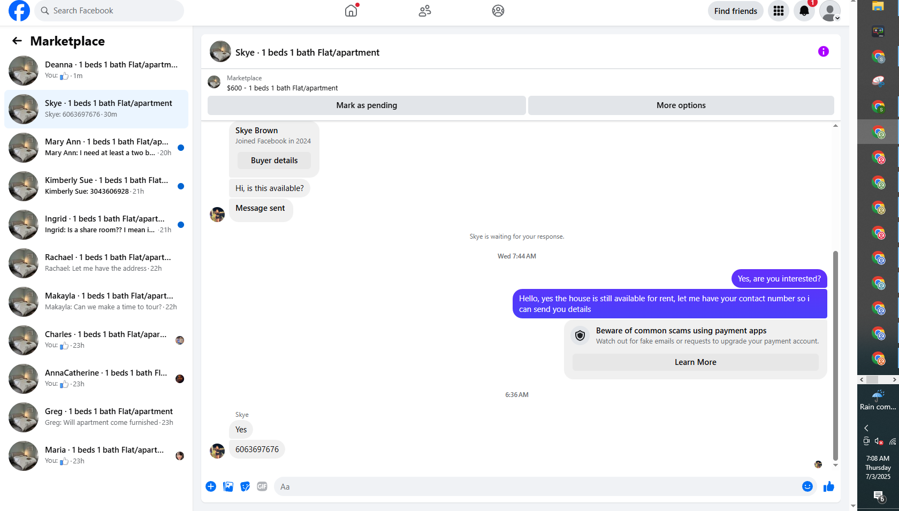Choose a GIF icon in composer
899x511 pixels.
262,486
